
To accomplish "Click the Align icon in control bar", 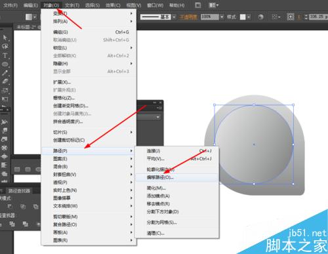I will pyautogui.click(x=275, y=17).
